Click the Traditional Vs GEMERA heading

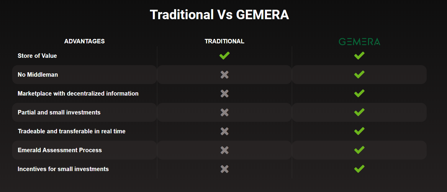220,14
